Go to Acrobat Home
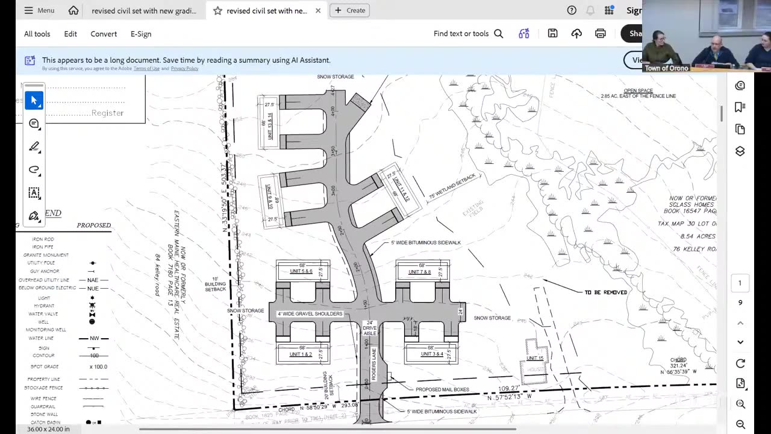771x434 pixels. (x=73, y=10)
